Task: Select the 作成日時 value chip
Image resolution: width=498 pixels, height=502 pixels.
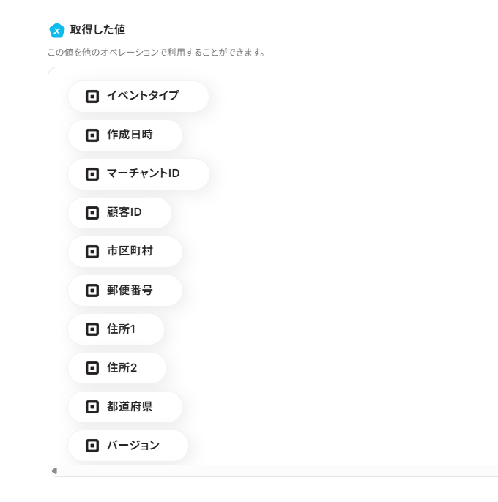Action: tap(125, 135)
